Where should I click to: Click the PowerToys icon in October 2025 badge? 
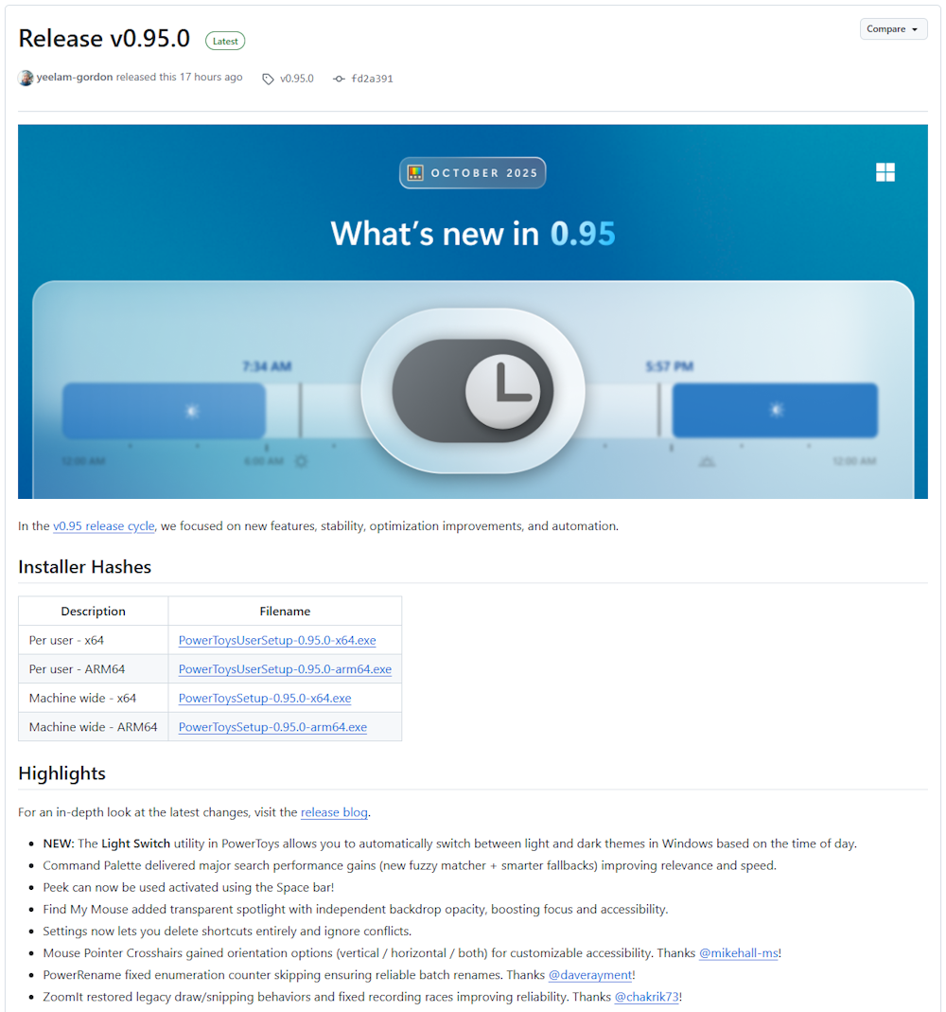414,173
